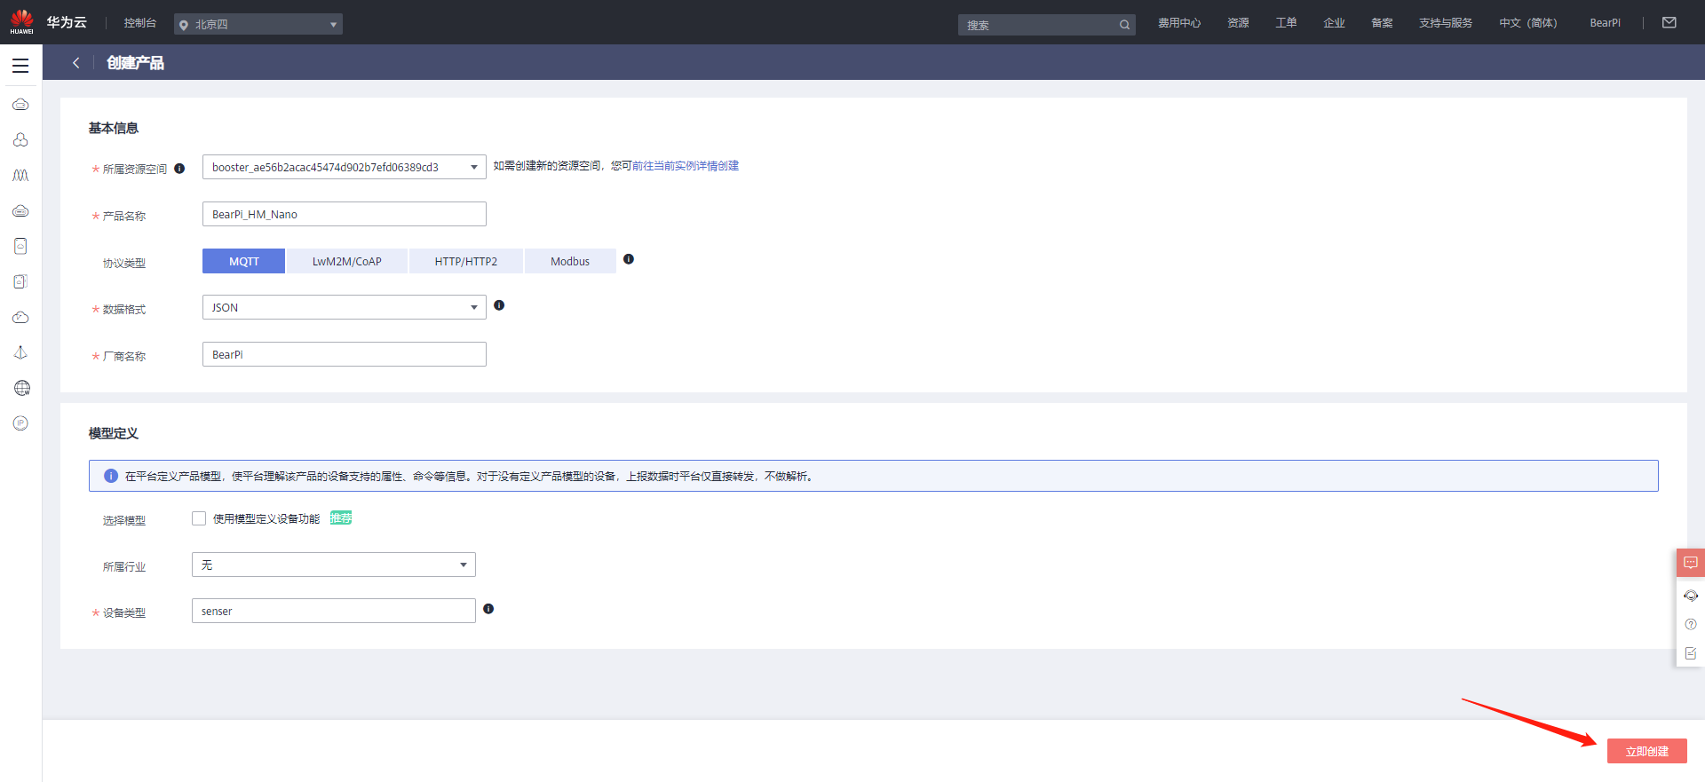
Task: Select LwM2M/CoAP protocol type
Action: [346, 261]
